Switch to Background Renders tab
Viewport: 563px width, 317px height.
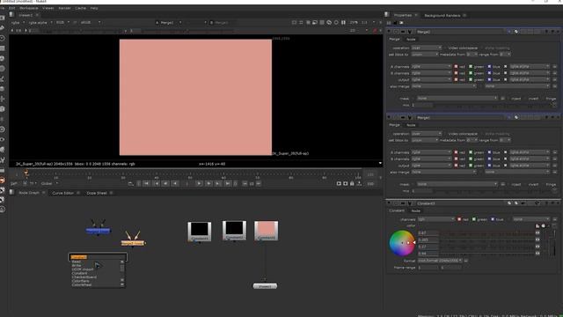click(x=442, y=16)
